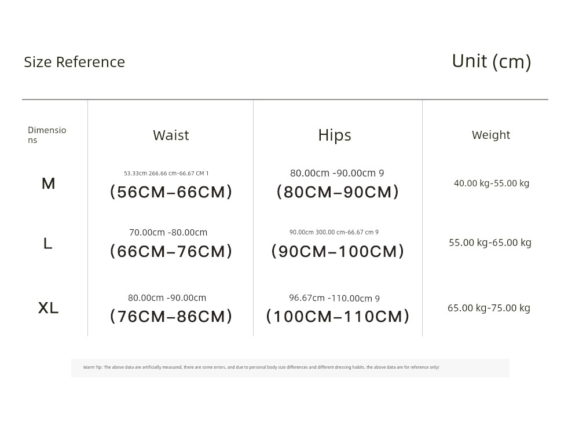Select the XL size row label
This screenshot has height=430, width=579.
[x=49, y=308]
